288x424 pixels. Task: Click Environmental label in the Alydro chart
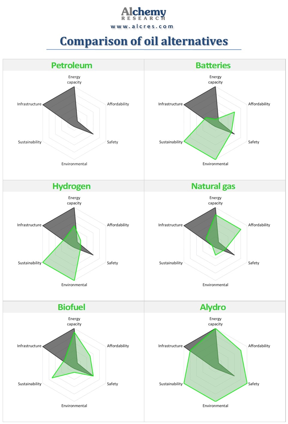coord(215,406)
